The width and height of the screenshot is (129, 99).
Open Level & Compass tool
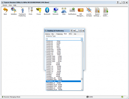(x=89, y=10)
